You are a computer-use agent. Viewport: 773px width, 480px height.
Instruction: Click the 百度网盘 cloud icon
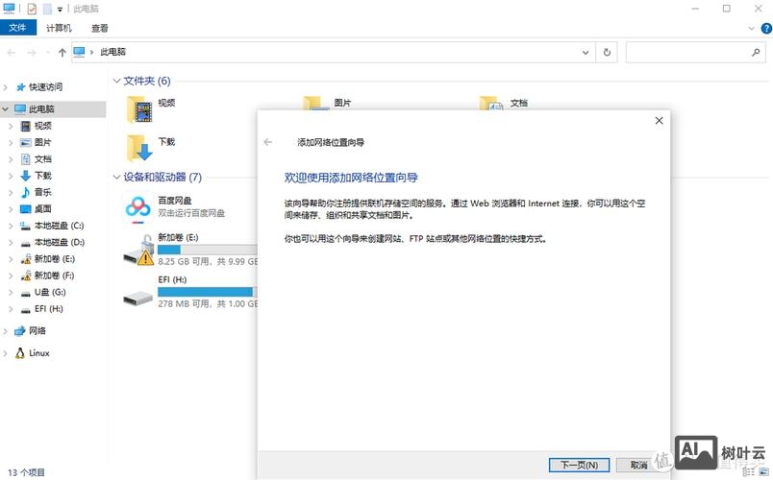point(138,208)
